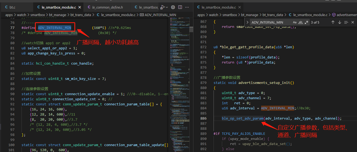Screen dimensions: 357x152
Task: Close the find widget
Action: [x=353, y=22]
